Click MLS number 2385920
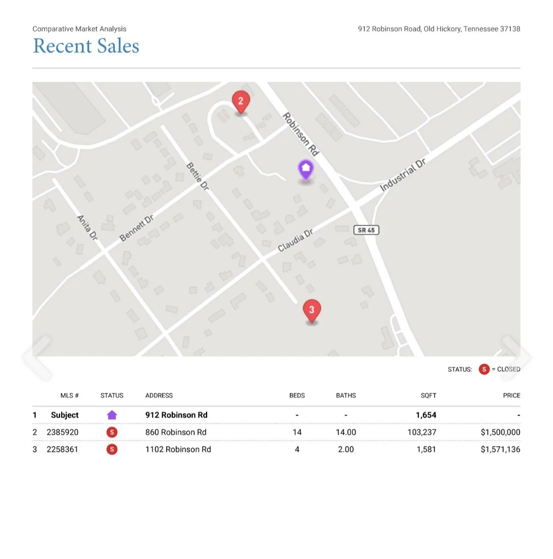 62,432
